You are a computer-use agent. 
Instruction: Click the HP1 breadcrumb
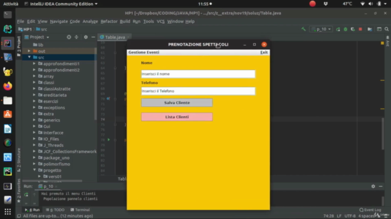[x=25, y=29]
